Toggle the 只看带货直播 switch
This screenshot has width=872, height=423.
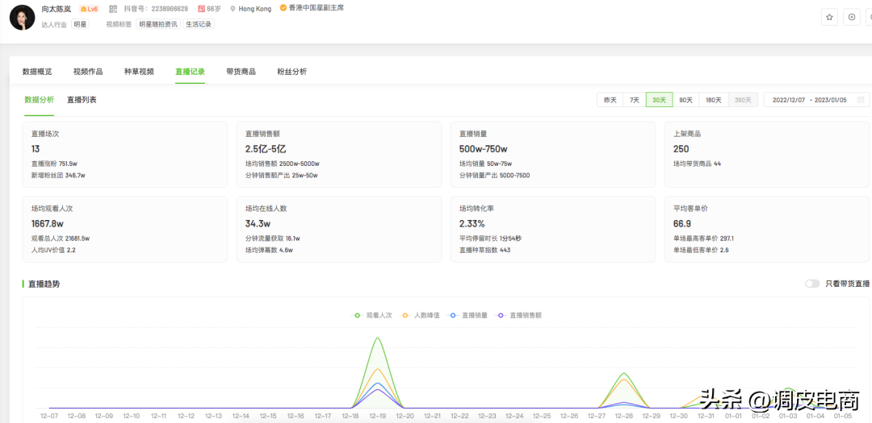click(812, 284)
